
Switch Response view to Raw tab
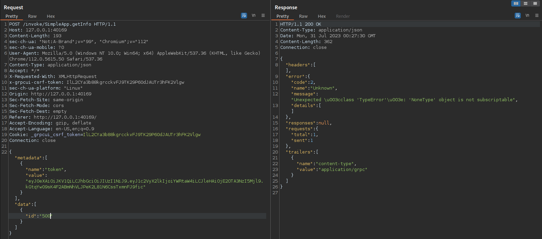click(x=303, y=16)
